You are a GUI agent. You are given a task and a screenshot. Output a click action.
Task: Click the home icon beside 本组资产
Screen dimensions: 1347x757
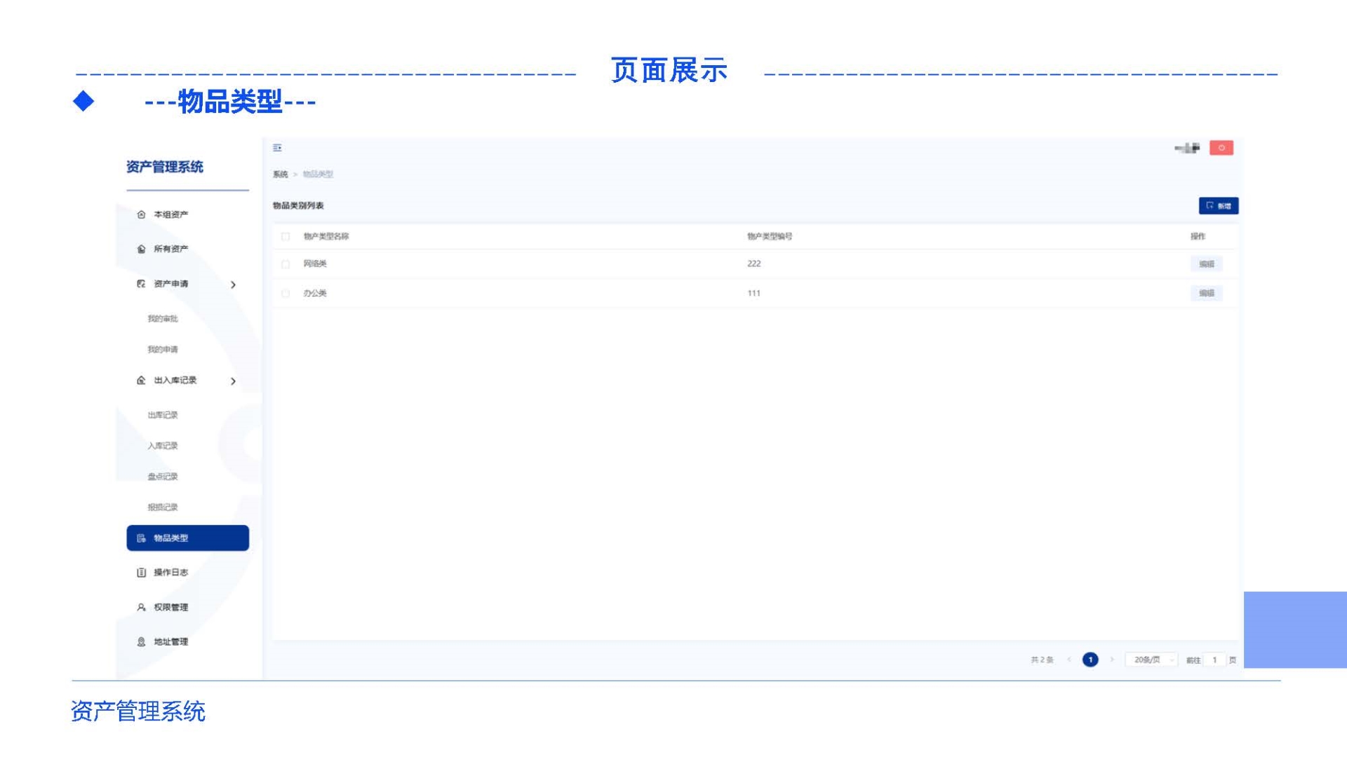(x=141, y=214)
